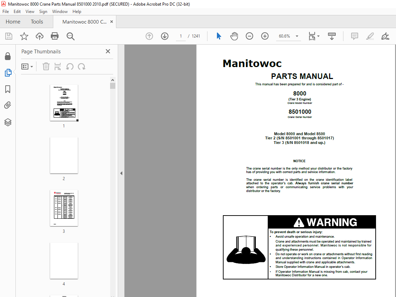Viewport: 396px width, 297px height.
Task: Click the thumbnail panel scrollbar handle
Action: coord(112,86)
